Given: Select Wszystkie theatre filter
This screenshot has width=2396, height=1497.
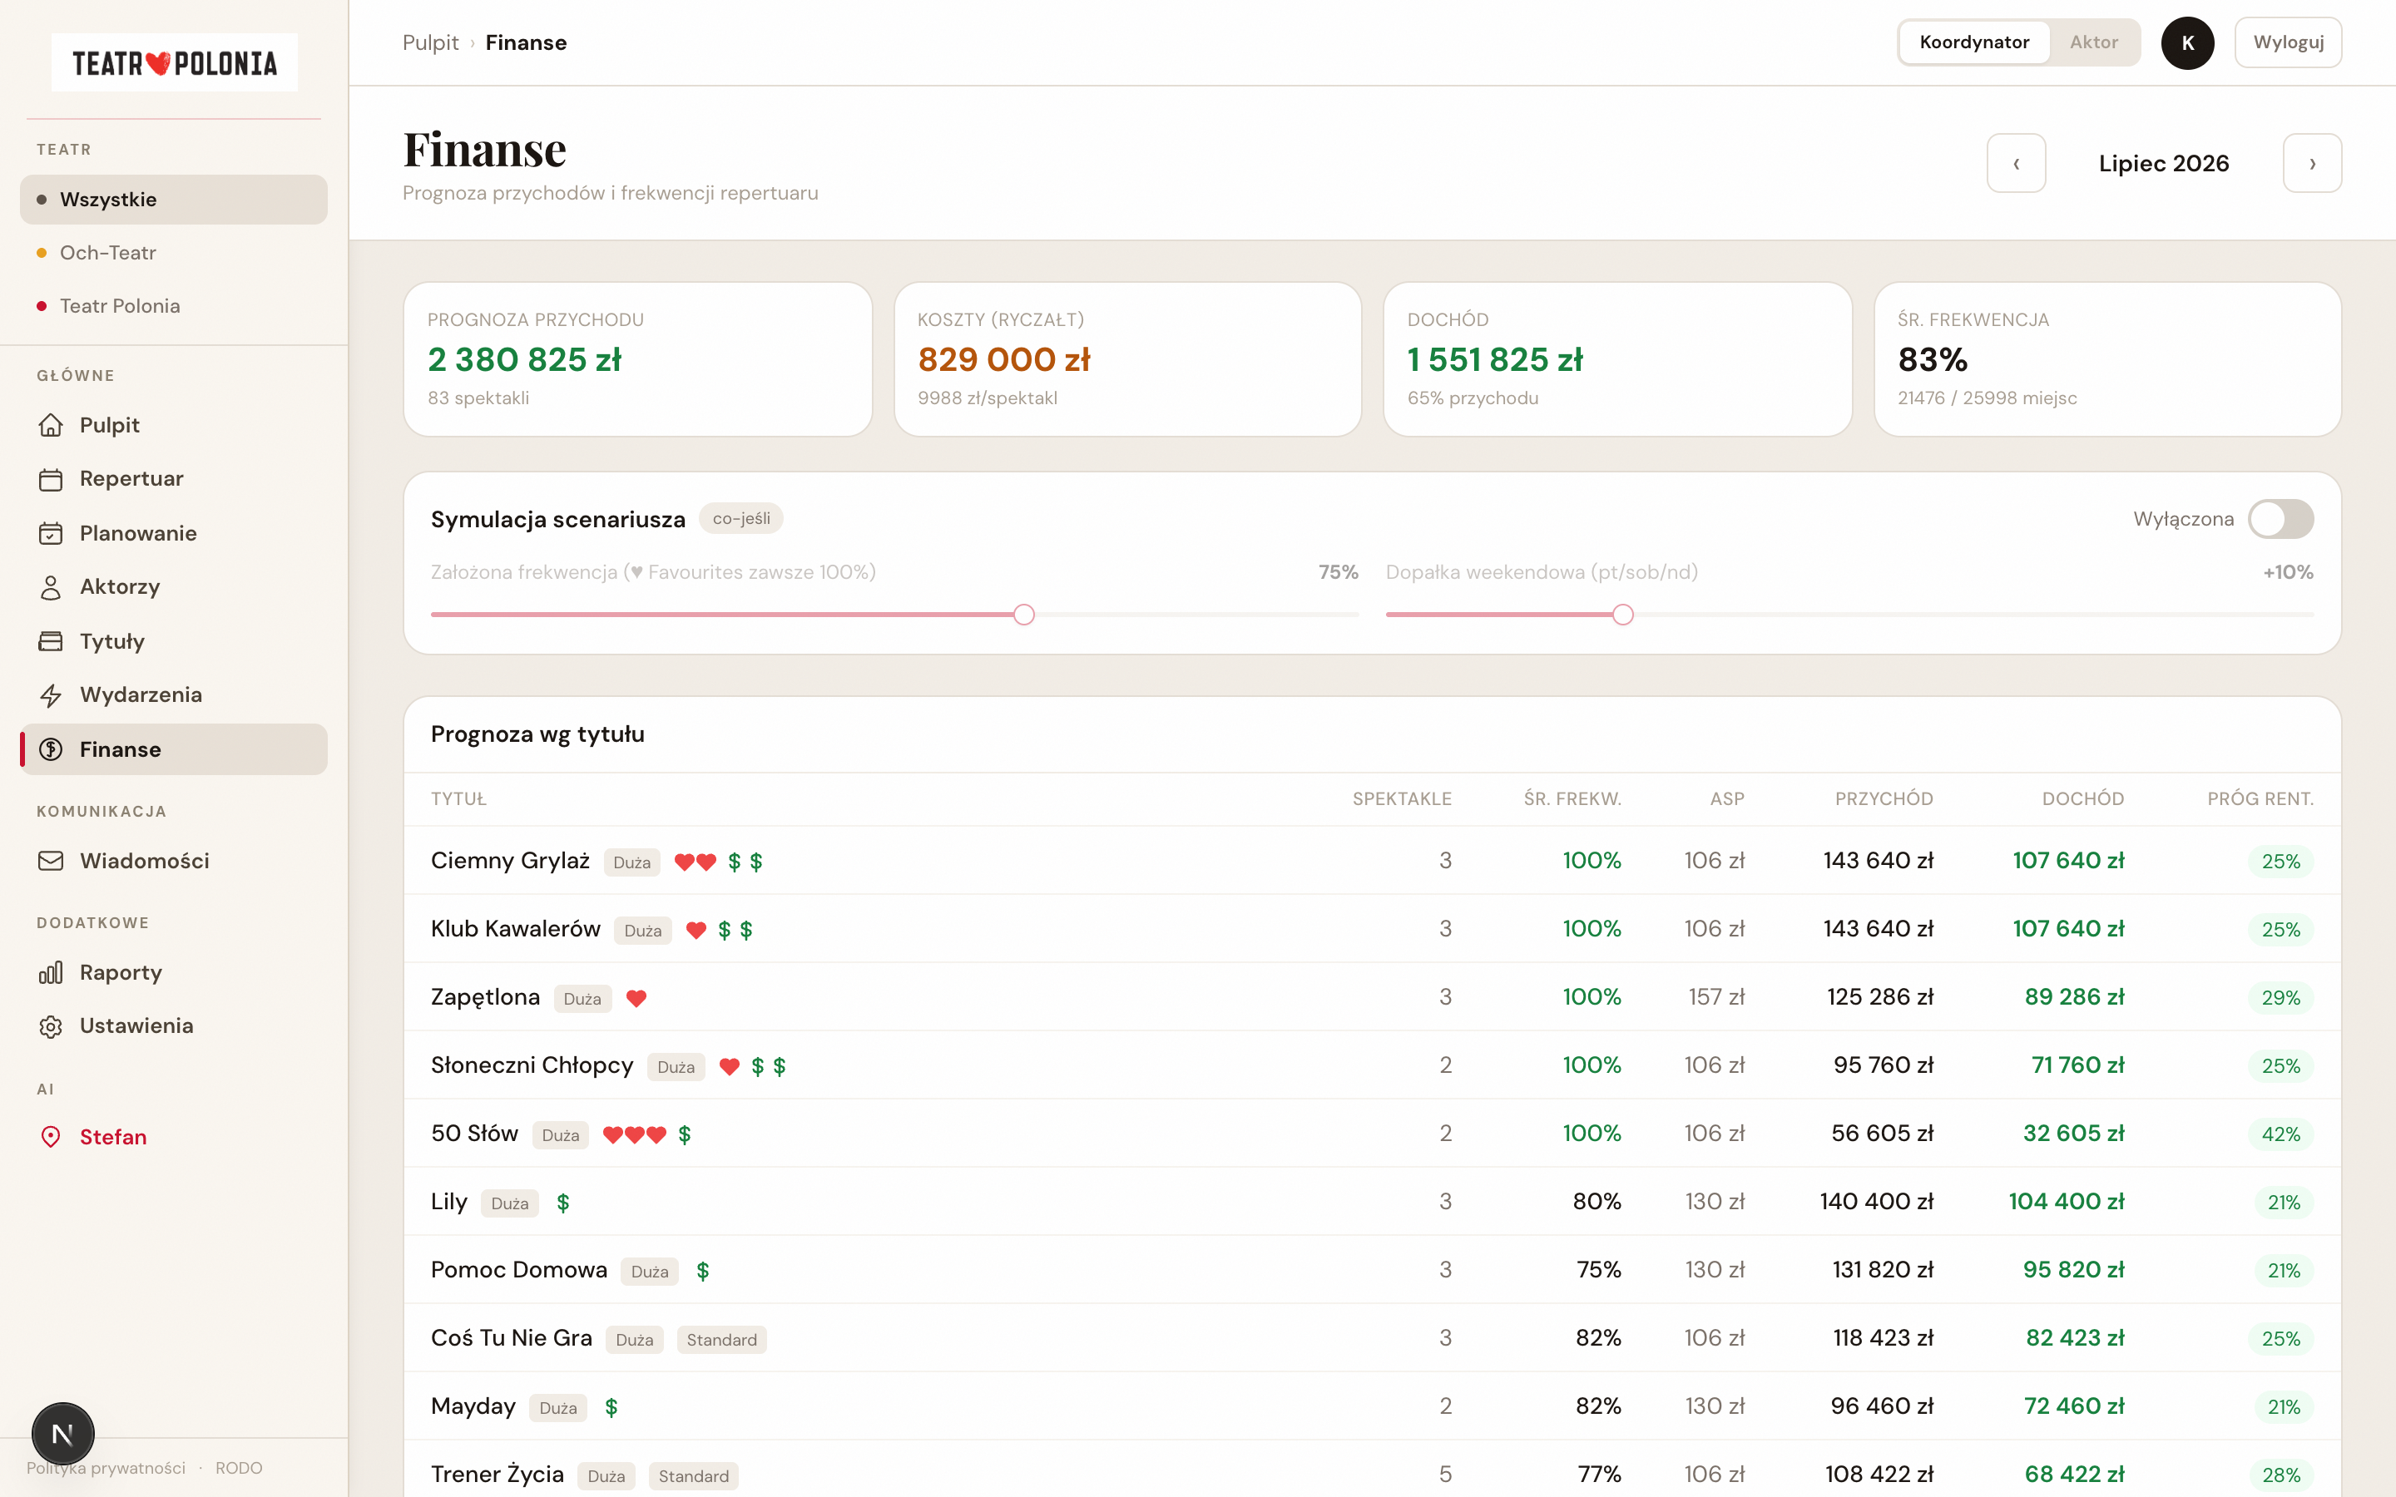Looking at the screenshot, I should [x=173, y=199].
